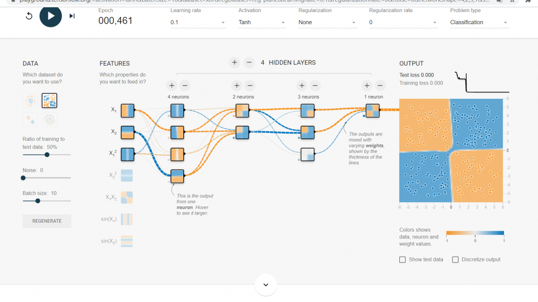Enable the sin(X1) input feature

click(127, 220)
